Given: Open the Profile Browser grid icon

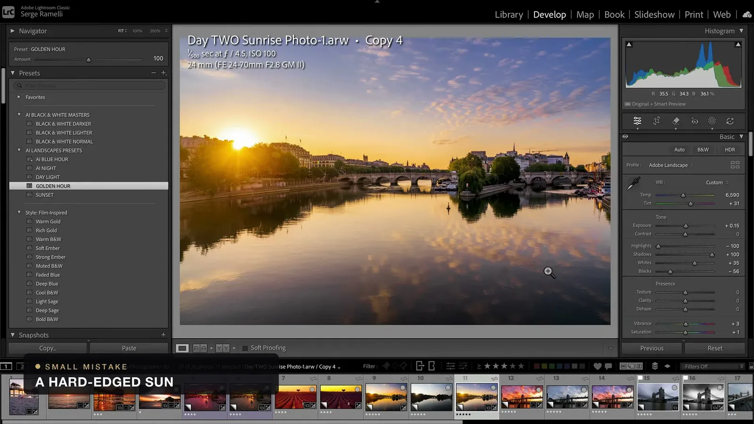Looking at the screenshot, I should [x=735, y=165].
